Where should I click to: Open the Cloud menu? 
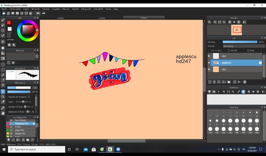[x=108, y=9]
